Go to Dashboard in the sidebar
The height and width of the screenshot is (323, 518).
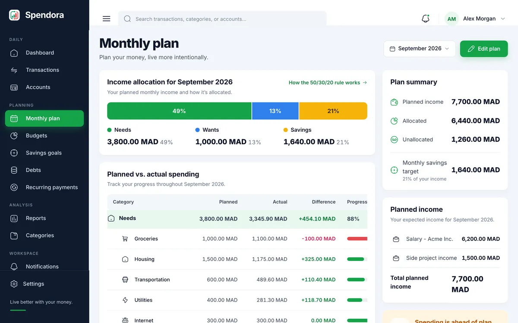(x=44, y=53)
